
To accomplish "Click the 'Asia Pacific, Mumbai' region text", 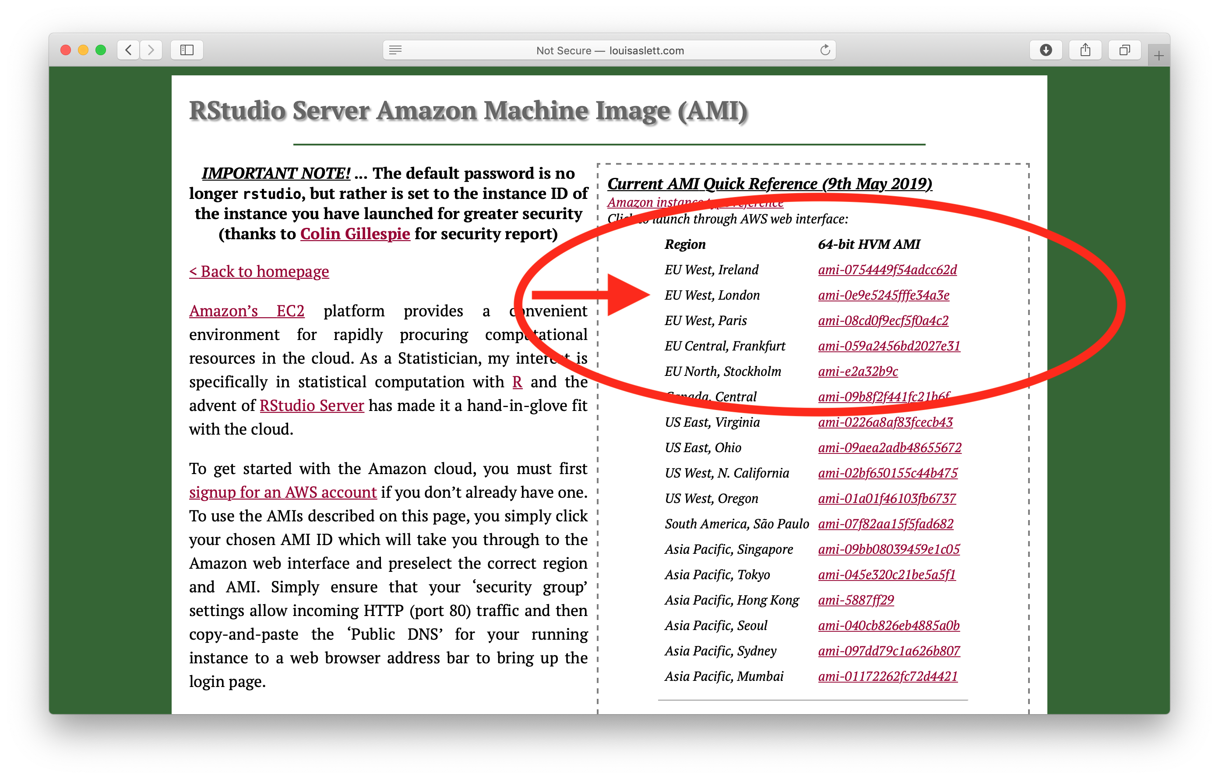I will pos(723,676).
